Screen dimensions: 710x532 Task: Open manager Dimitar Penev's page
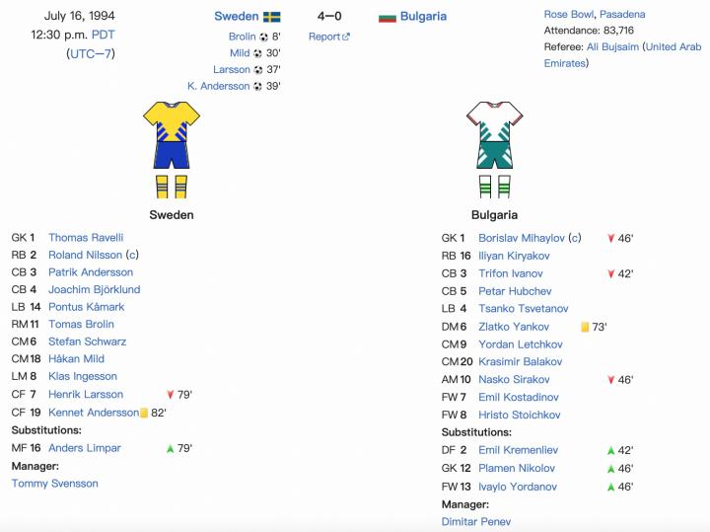coord(476,521)
